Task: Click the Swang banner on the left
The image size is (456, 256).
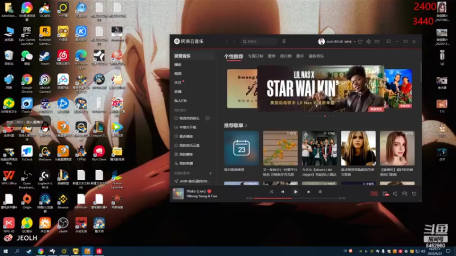Action: click(x=242, y=89)
